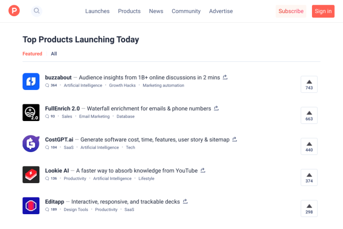Click the Subscribe button
The width and height of the screenshot is (343, 229).
(x=291, y=11)
